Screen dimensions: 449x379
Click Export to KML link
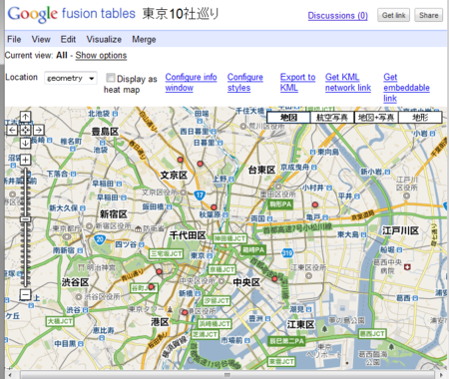[297, 83]
